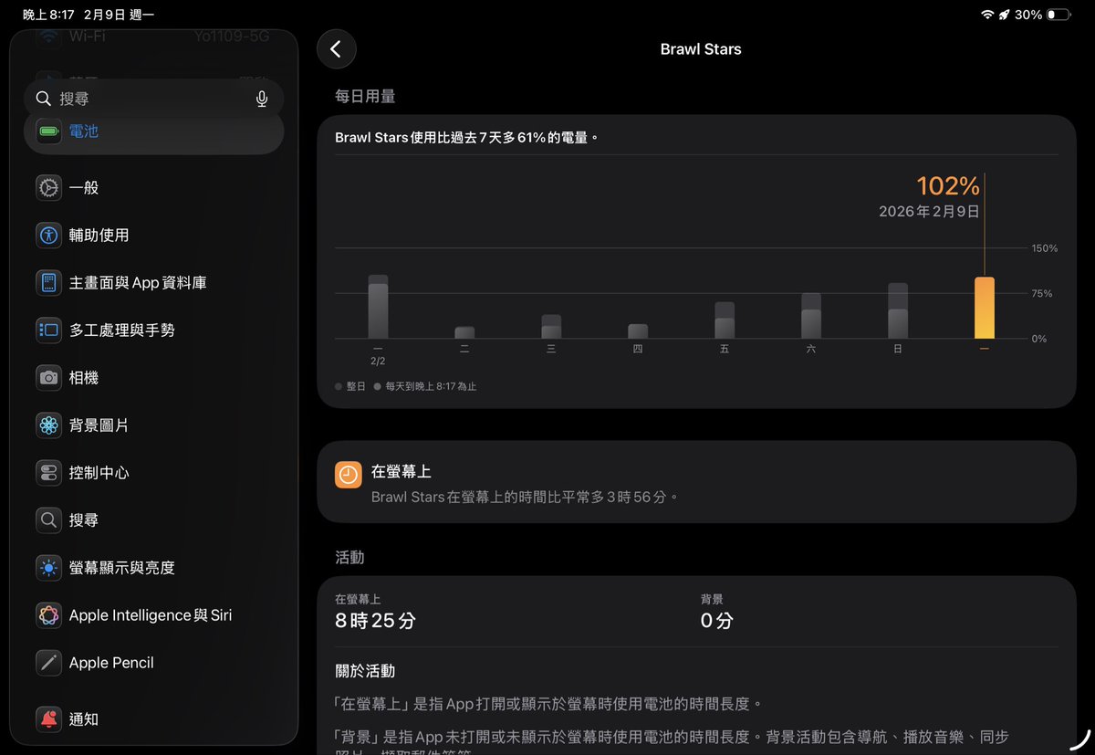Tap the 整日 legend entry
Image resolution: width=1095 pixels, height=755 pixels.
click(350, 386)
